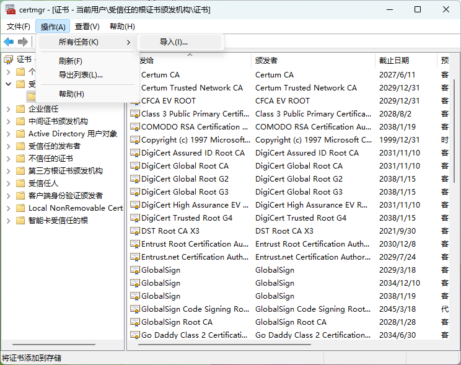Click the certificate icon beside Class 3 Public Primary

click(135, 114)
